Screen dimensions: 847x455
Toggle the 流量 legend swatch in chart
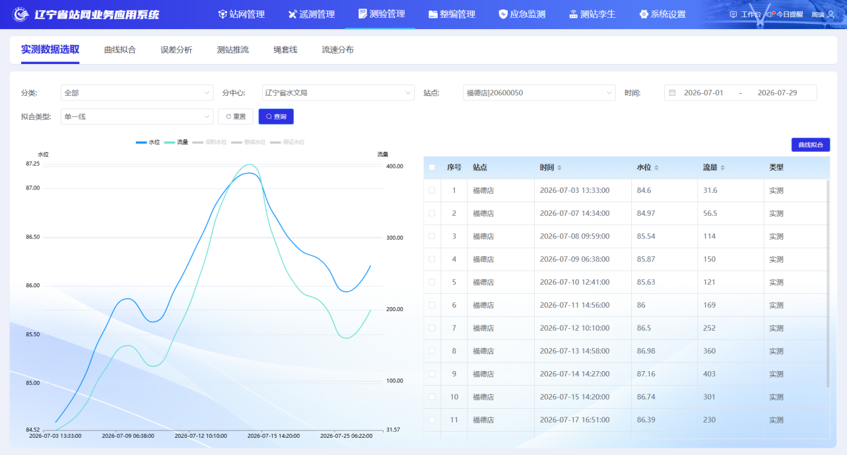170,142
